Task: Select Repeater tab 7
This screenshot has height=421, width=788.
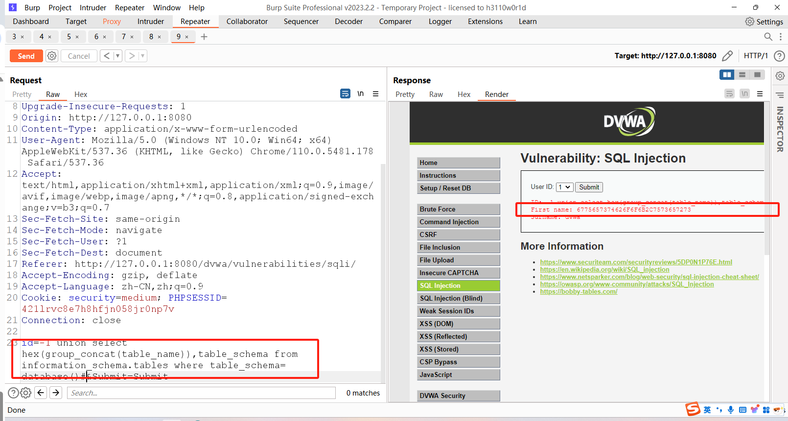Action: tap(124, 37)
